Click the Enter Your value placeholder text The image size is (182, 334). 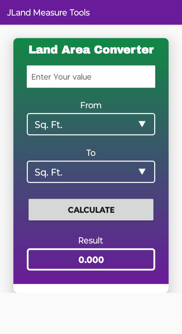[x=61, y=77]
